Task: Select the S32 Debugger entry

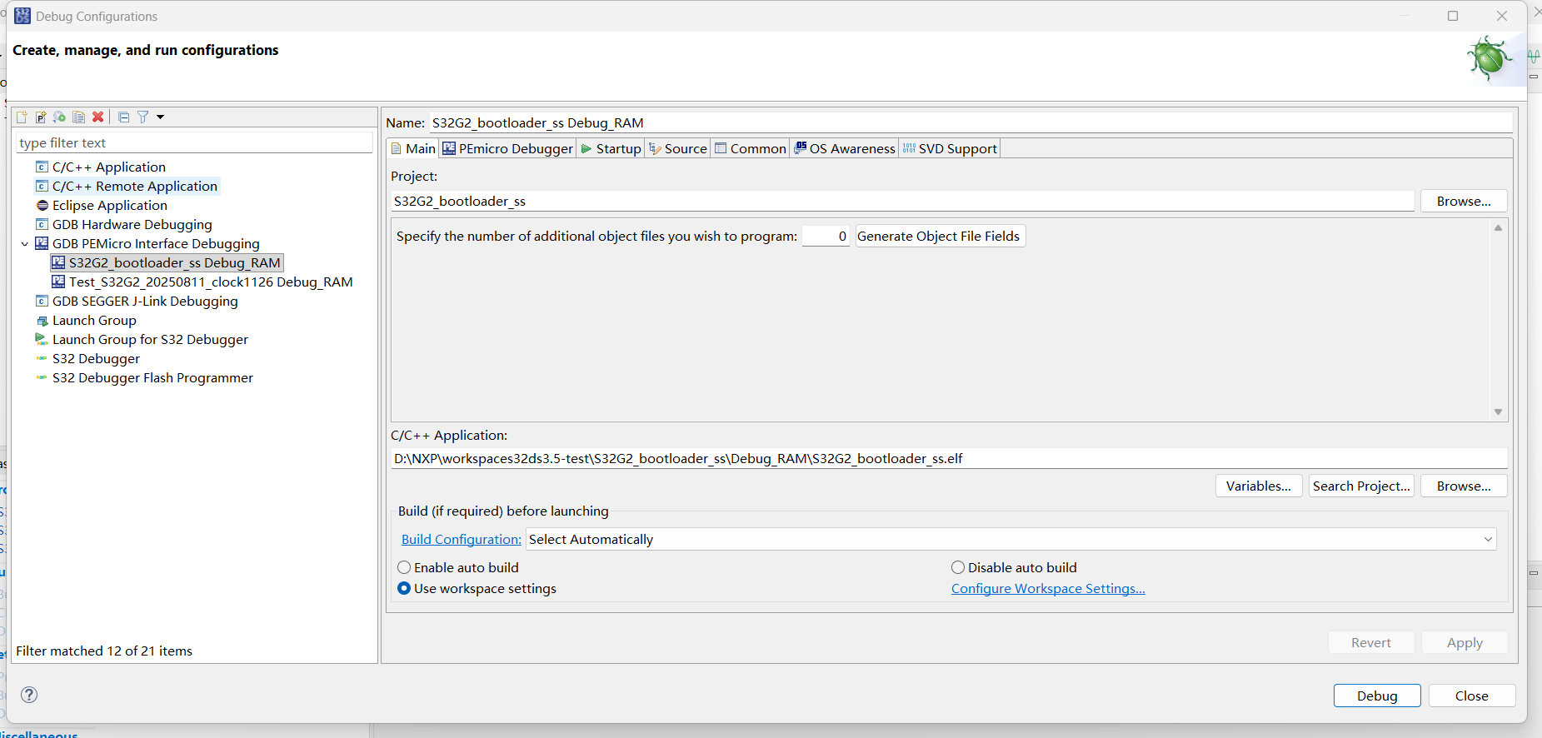Action: pyautogui.click(x=96, y=359)
